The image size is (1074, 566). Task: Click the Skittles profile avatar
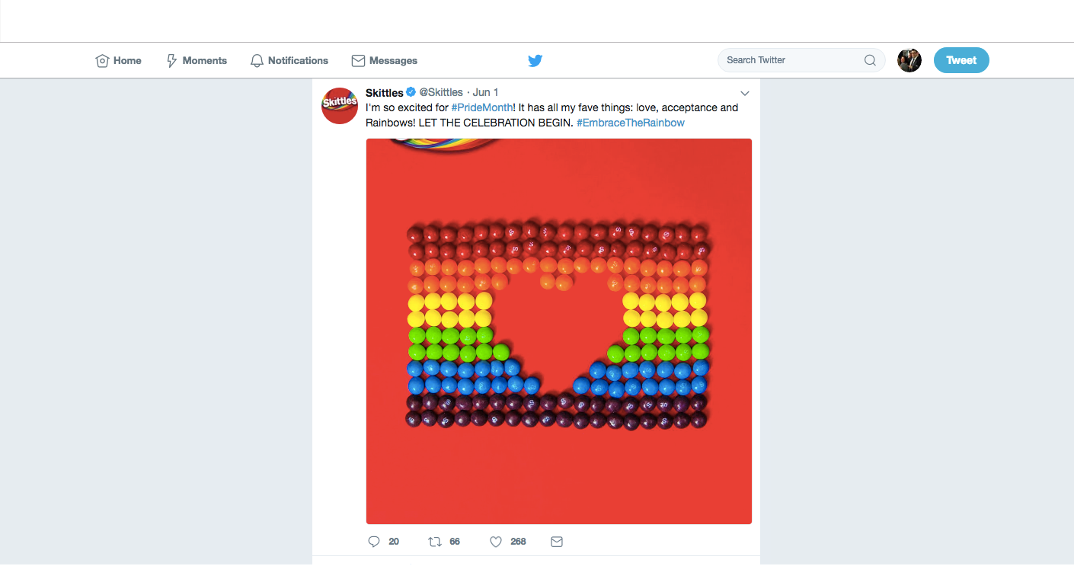[x=340, y=106]
